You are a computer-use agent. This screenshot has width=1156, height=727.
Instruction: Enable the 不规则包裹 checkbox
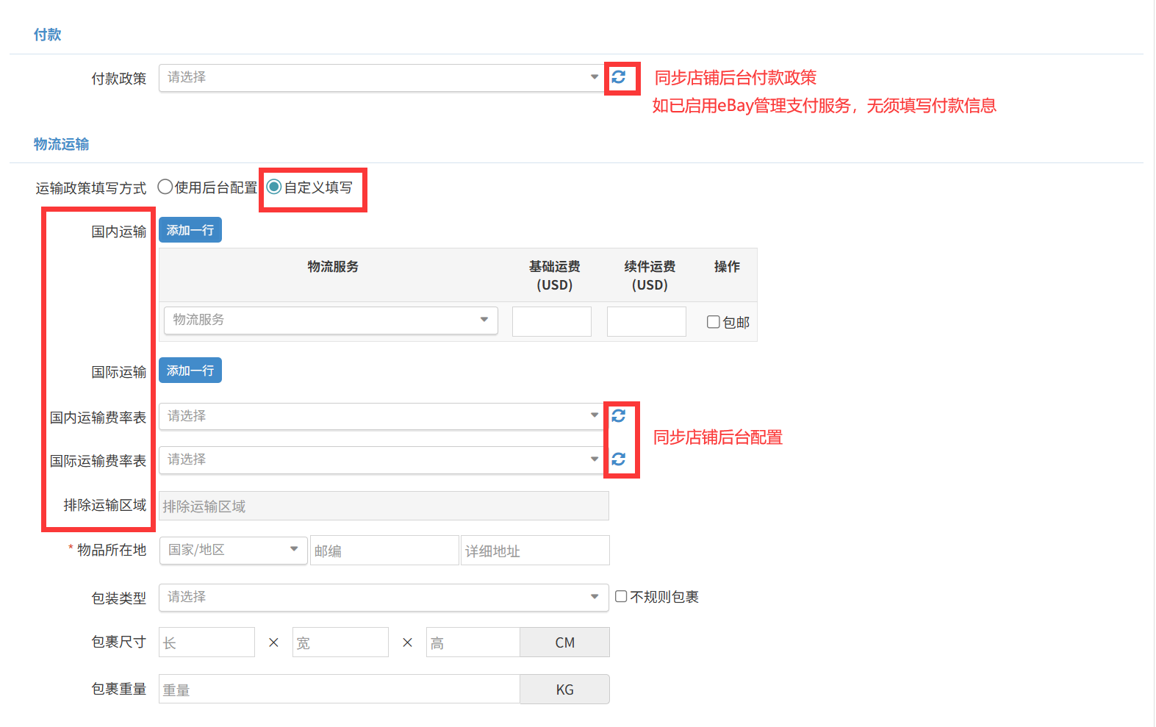coord(621,596)
